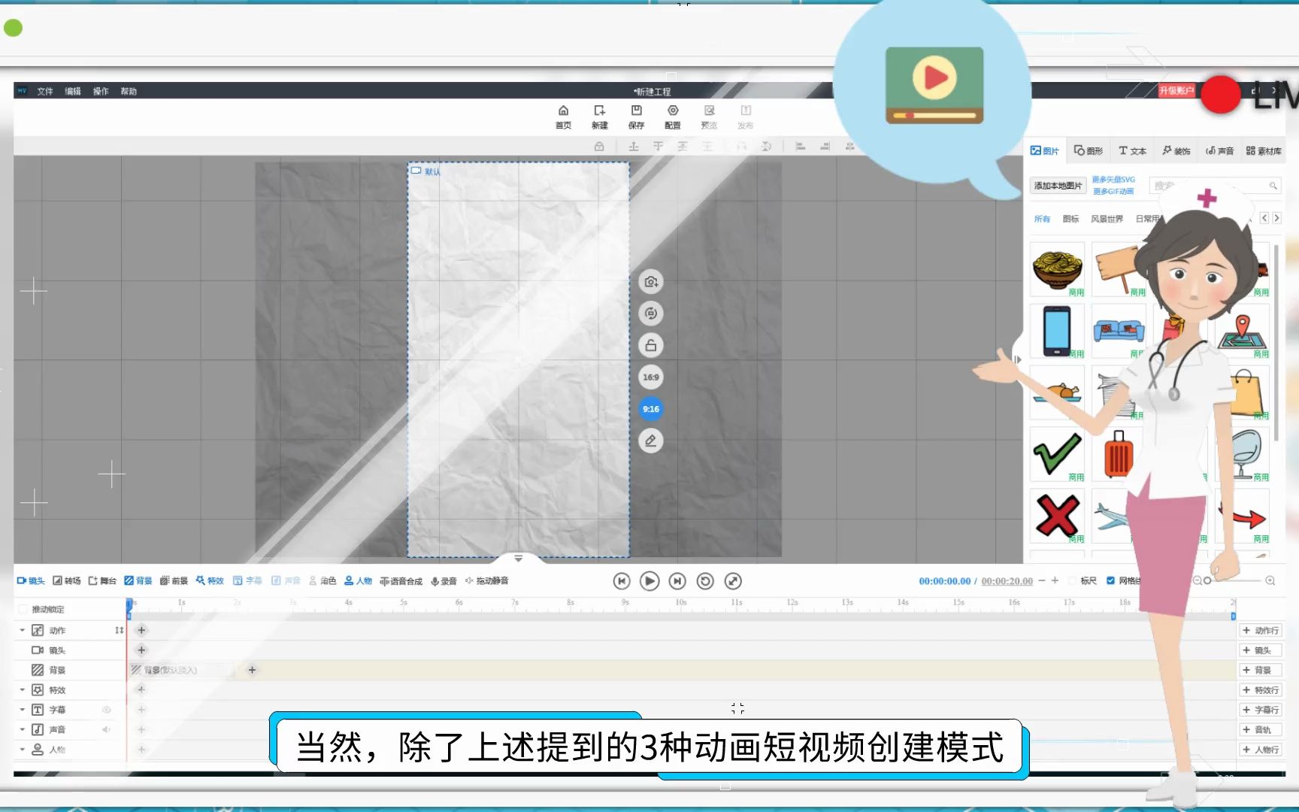
Task: Switch to 文本 text tab
Action: [1132, 151]
